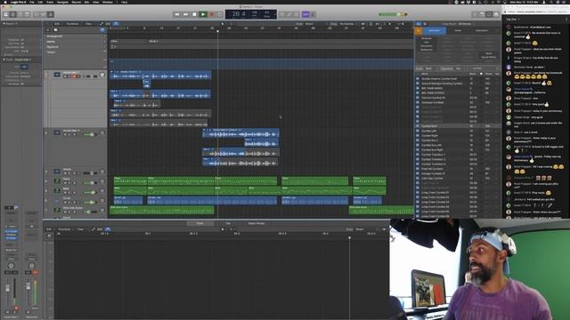Select the Tempo global track
Image resolution: width=570 pixels, height=320 pixels.
[x=51, y=52]
